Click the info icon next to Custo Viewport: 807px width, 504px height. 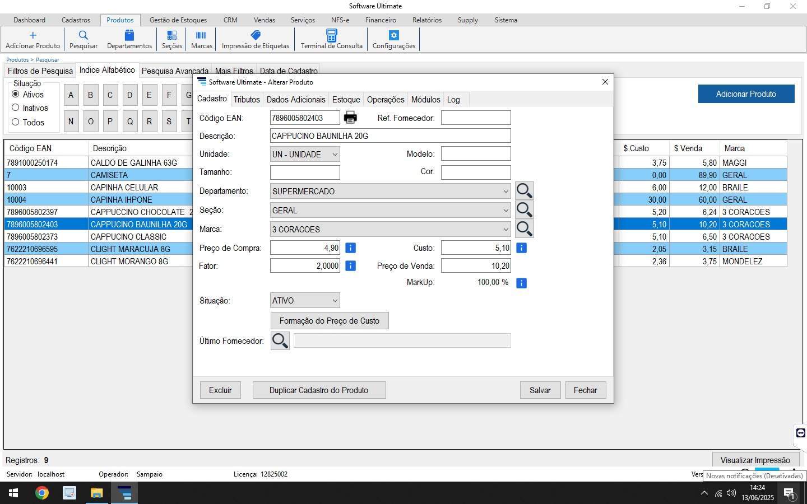click(521, 248)
